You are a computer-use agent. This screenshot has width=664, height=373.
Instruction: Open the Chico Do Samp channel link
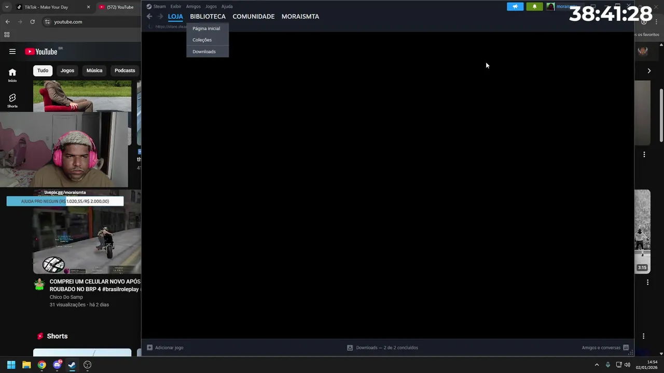pos(66,297)
